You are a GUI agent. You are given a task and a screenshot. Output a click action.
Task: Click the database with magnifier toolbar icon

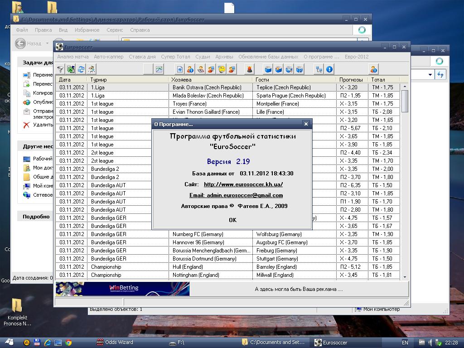(289, 69)
